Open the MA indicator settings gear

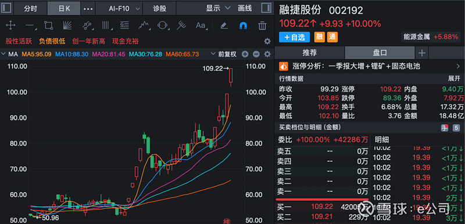coord(267,54)
